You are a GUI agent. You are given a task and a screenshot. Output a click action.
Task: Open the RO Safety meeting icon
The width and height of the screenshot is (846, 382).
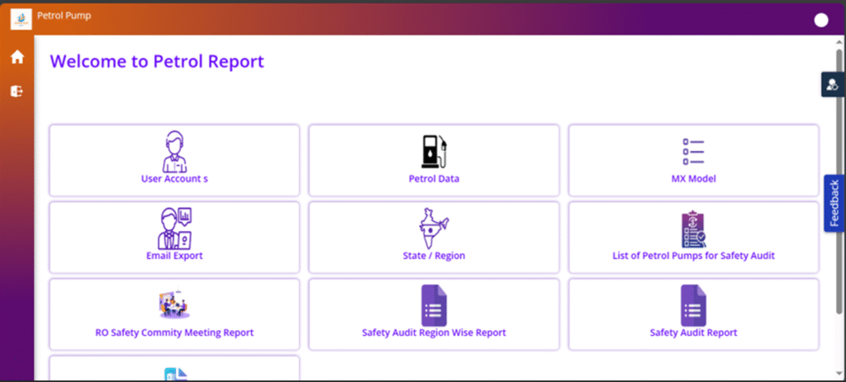click(174, 304)
